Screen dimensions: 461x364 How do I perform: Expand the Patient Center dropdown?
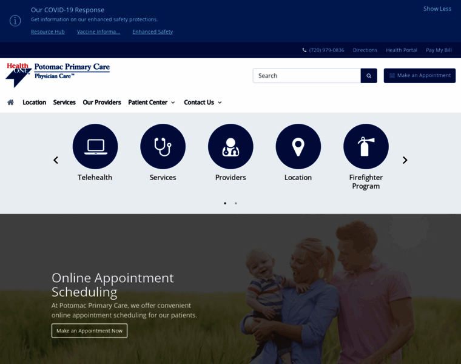[152, 103]
